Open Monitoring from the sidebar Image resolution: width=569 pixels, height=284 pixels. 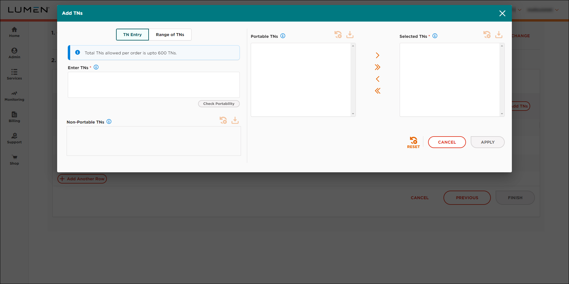[14, 96]
